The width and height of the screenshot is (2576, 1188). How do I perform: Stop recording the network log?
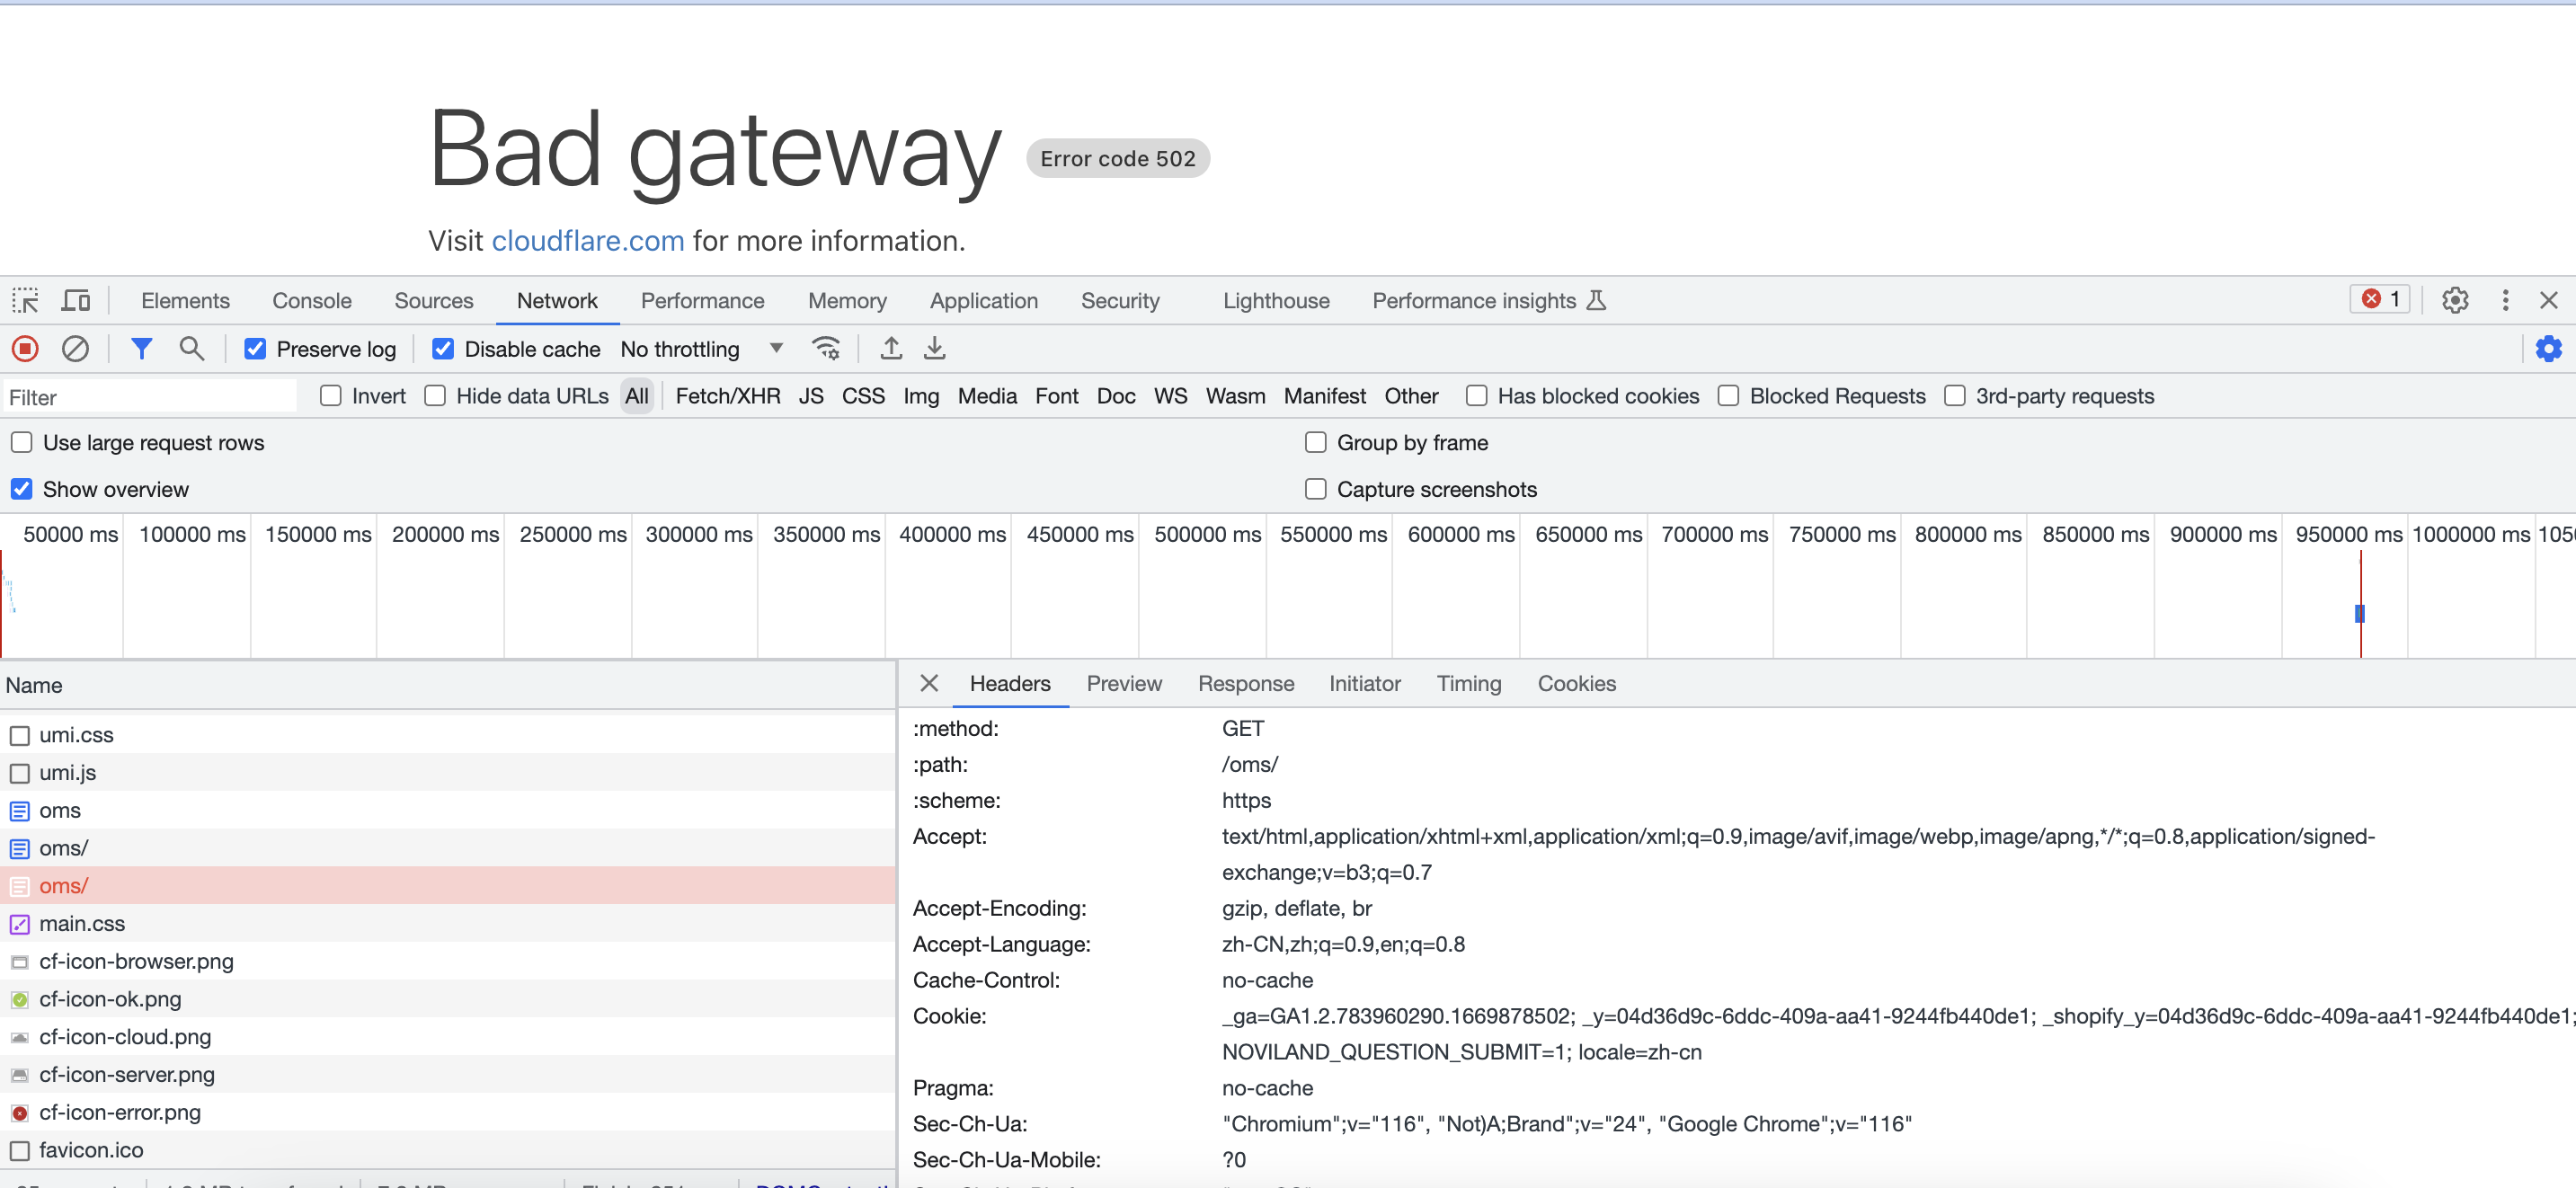pyautogui.click(x=25, y=348)
